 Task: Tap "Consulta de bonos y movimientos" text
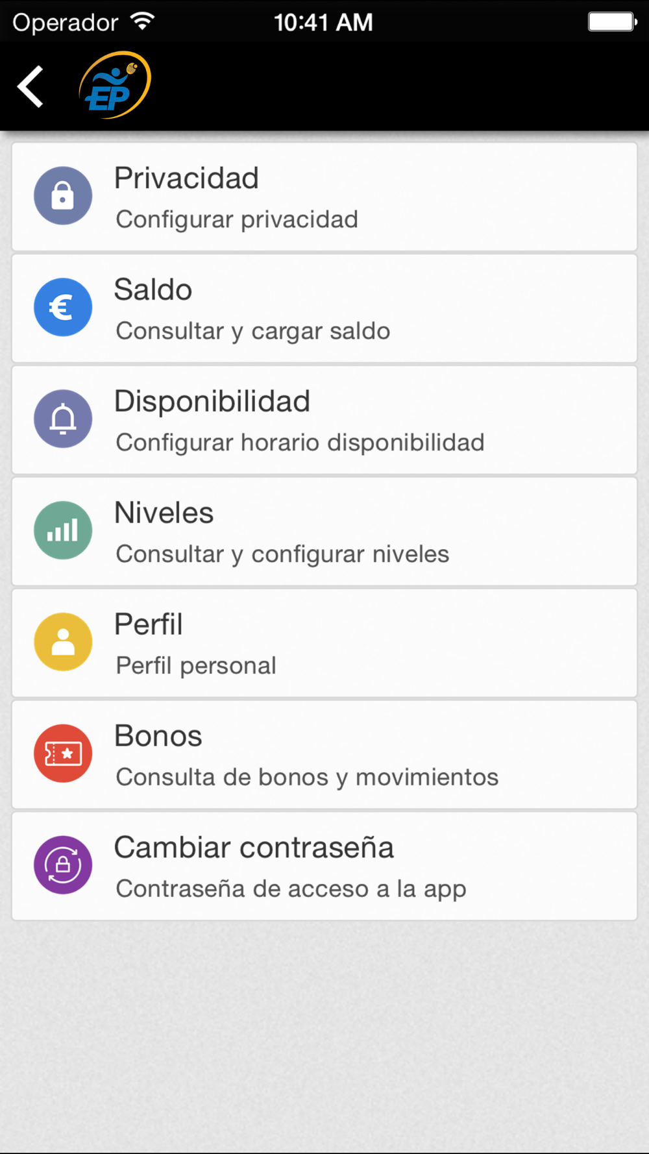[307, 778]
